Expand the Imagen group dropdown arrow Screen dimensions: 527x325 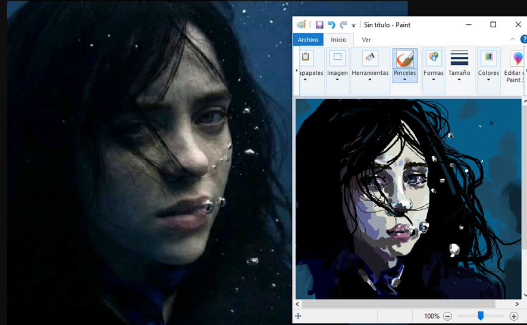(337, 80)
